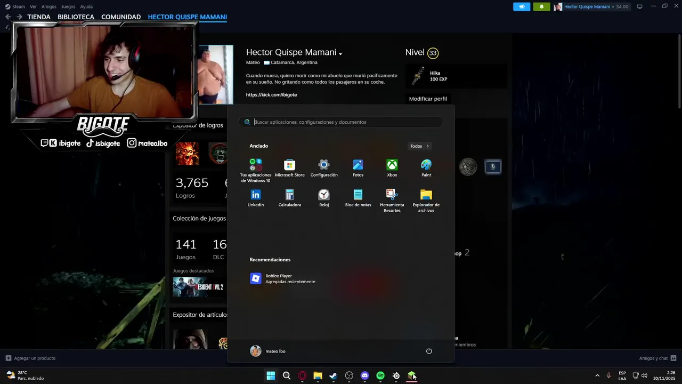The width and height of the screenshot is (682, 384).
Task: Go back with Steam back arrow
Action: click(x=8, y=17)
